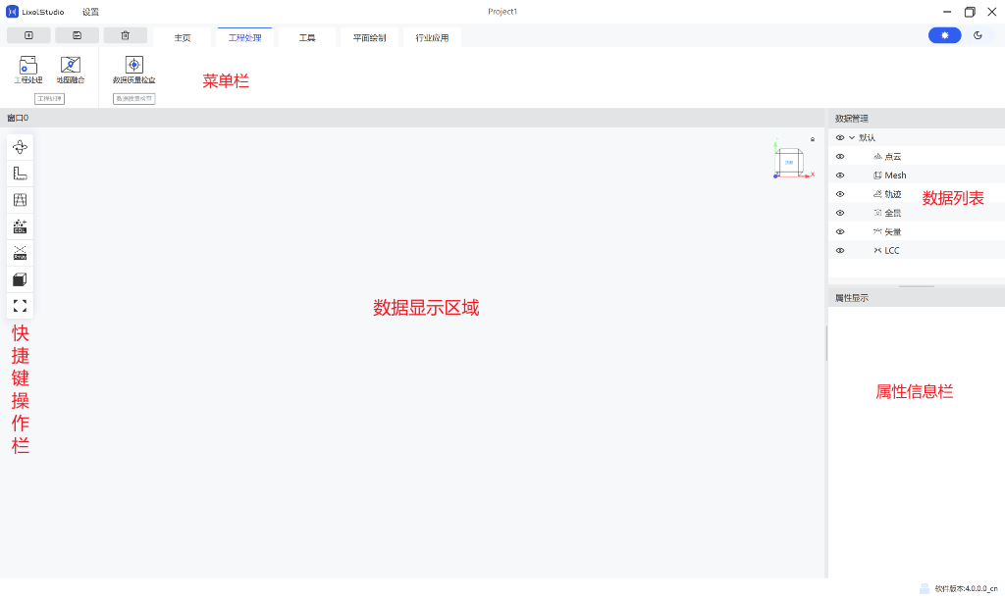
Task: Click the fullscreen fit-view icon
Action: [x=20, y=306]
